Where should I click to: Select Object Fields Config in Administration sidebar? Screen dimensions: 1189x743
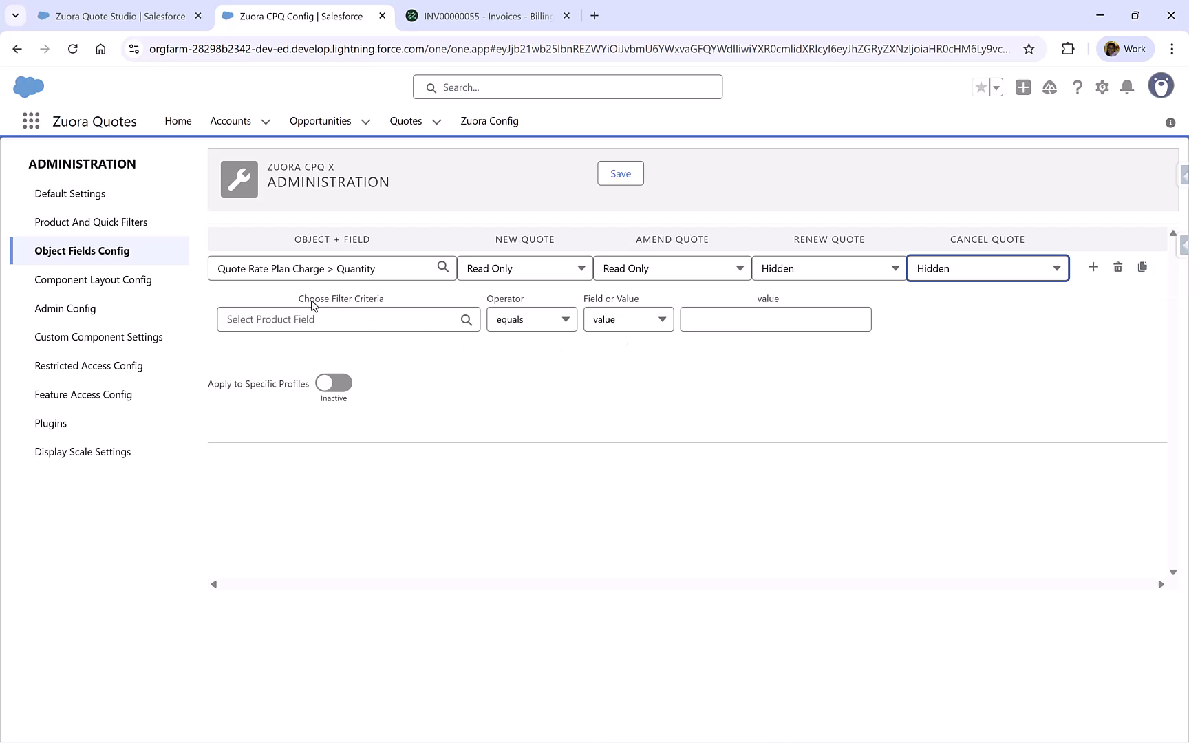(x=82, y=250)
